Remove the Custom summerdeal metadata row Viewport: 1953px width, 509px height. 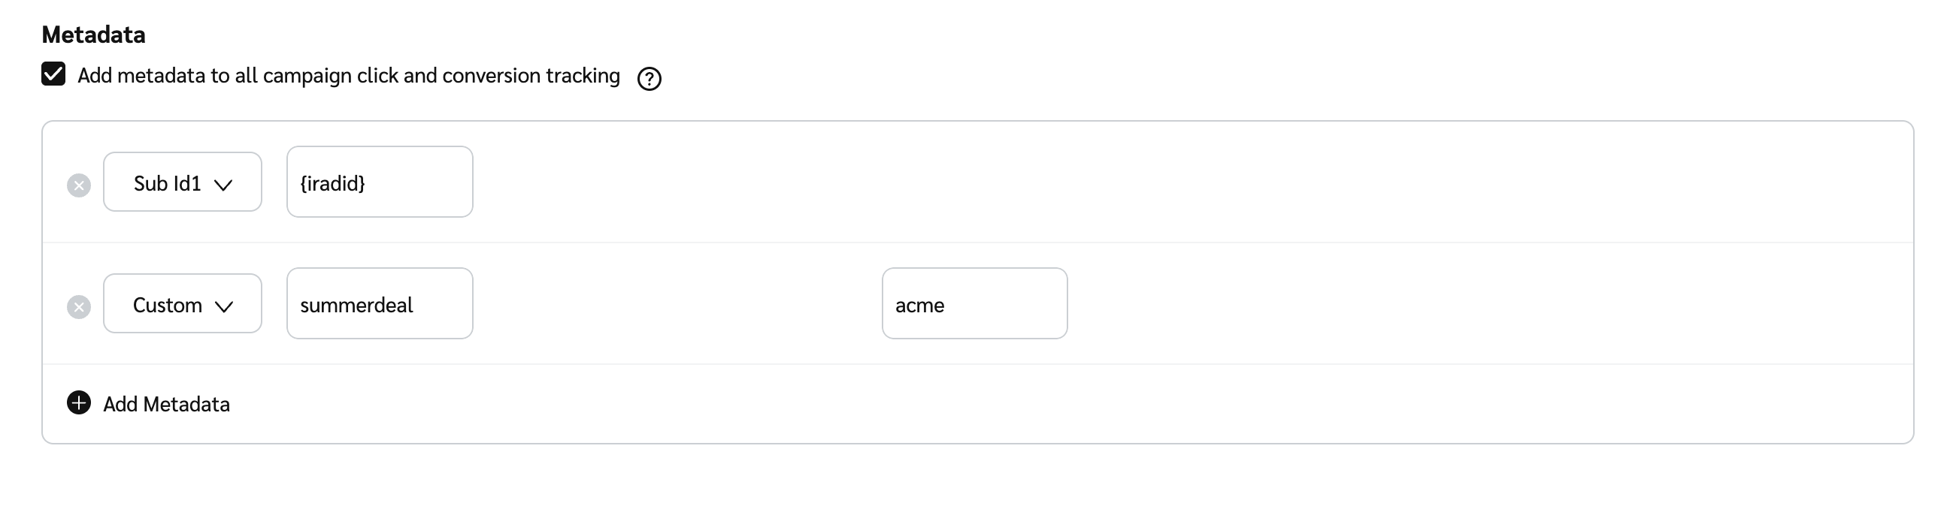click(79, 306)
